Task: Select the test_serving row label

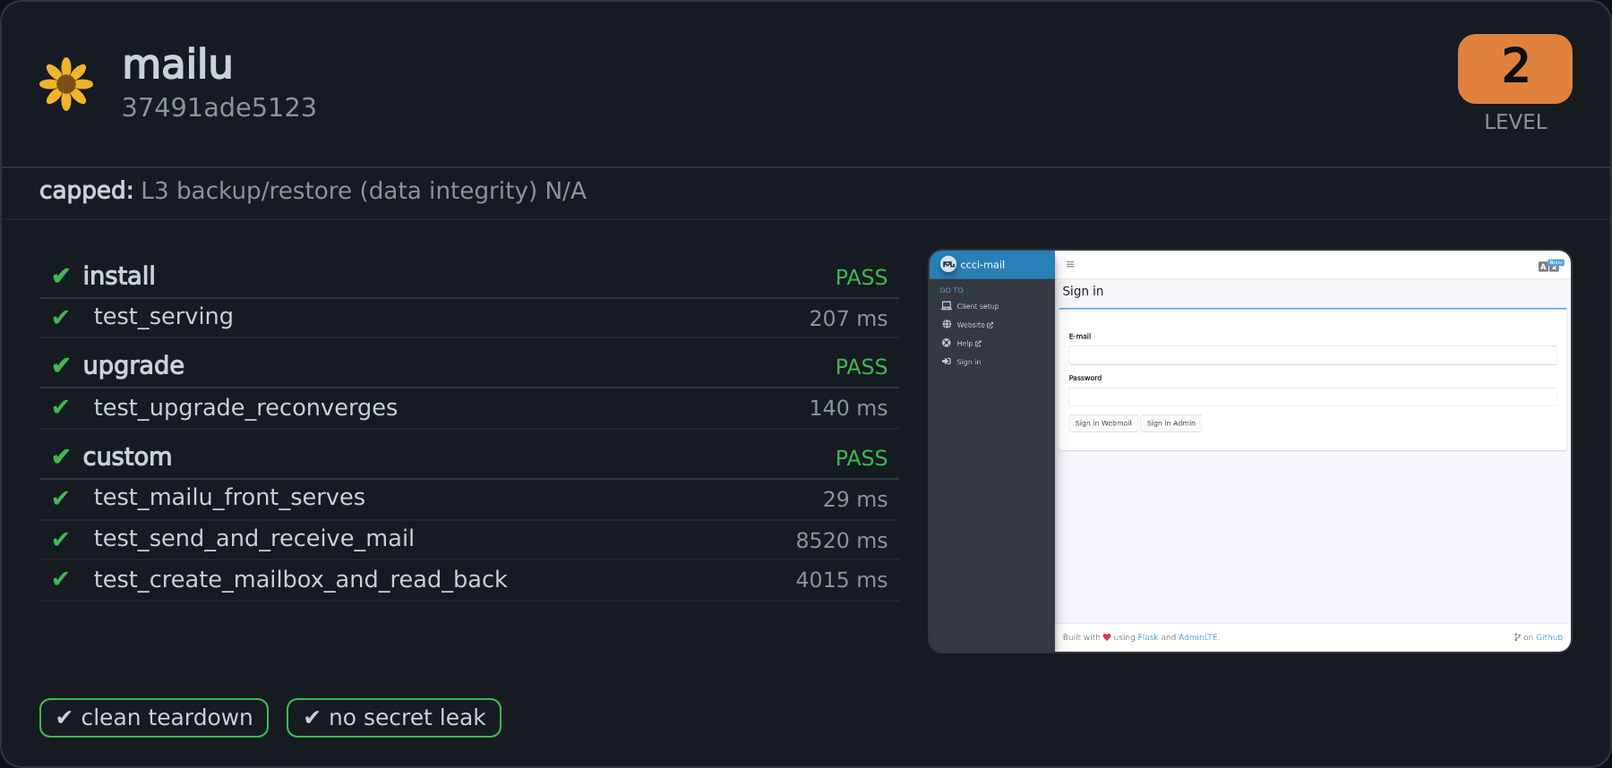Action: click(163, 317)
